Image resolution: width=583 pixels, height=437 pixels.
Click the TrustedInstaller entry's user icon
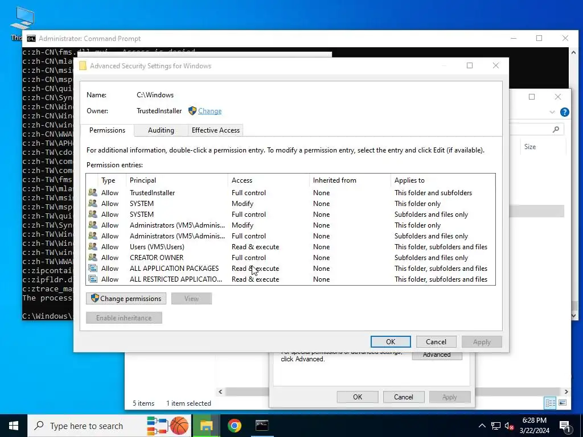(93, 192)
